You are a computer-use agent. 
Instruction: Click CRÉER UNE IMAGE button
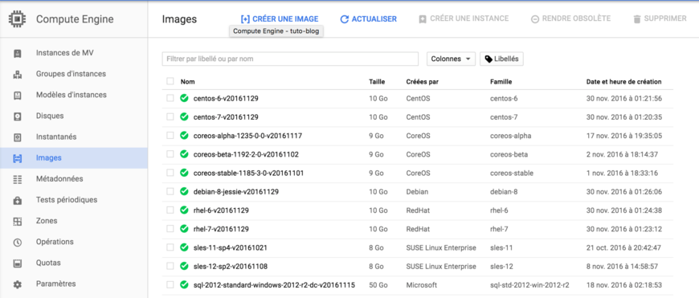coord(280,18)
